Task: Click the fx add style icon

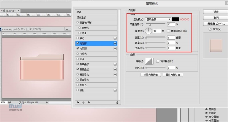Action: [78, 103]
